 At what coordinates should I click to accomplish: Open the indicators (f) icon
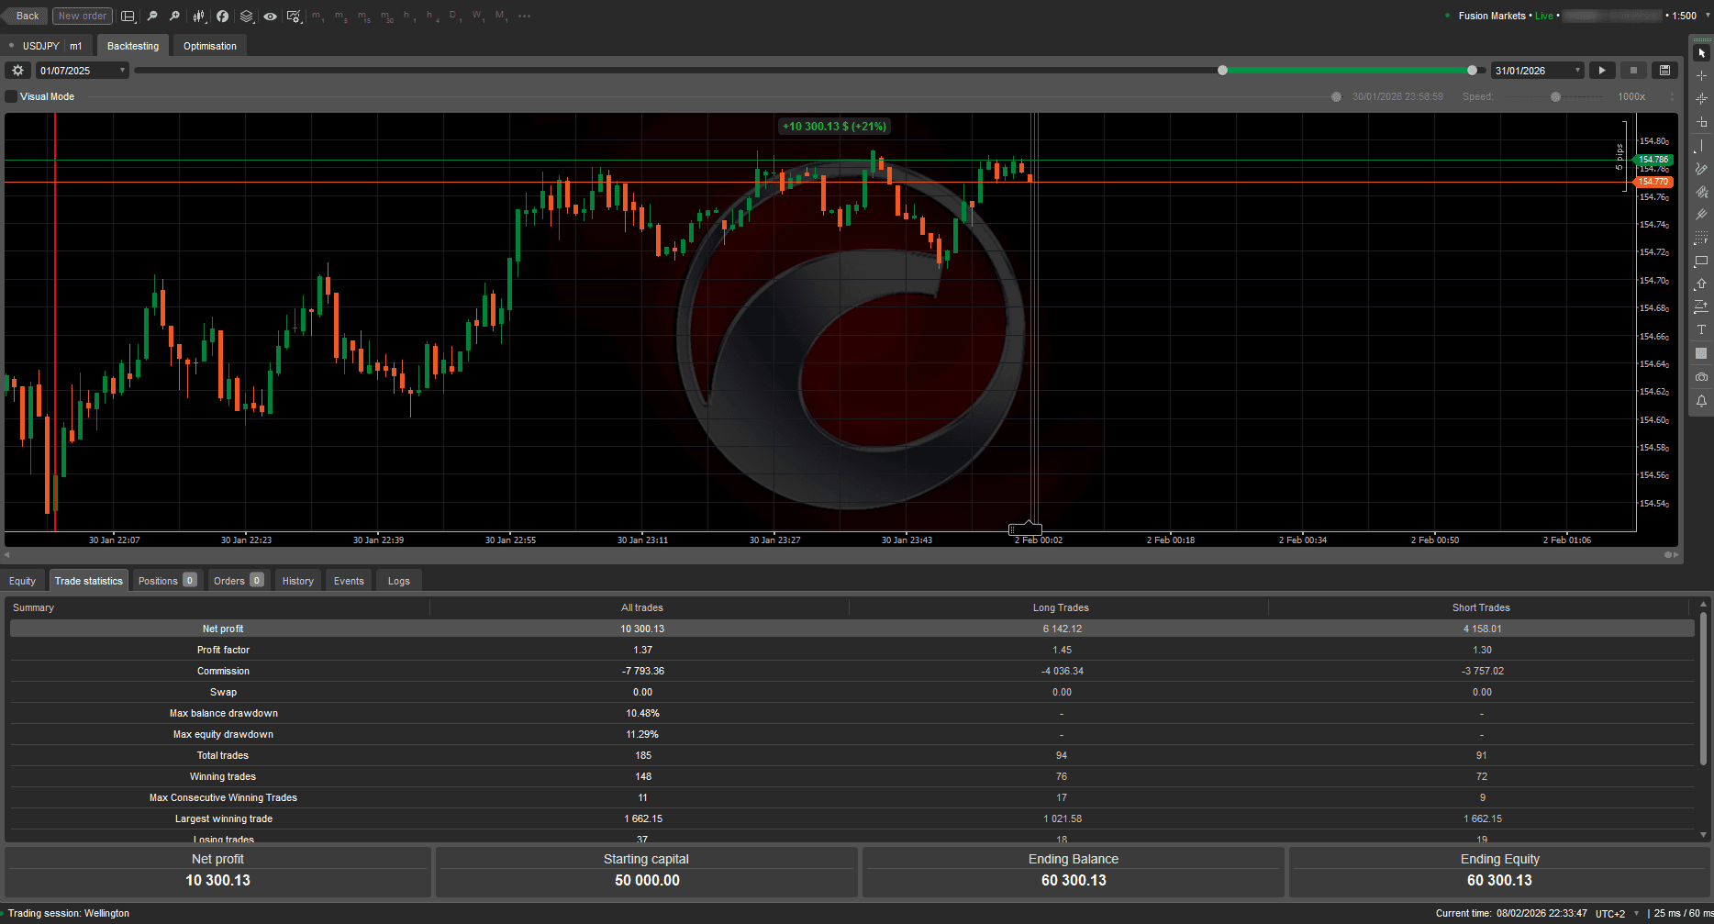[x=222, y=16]
